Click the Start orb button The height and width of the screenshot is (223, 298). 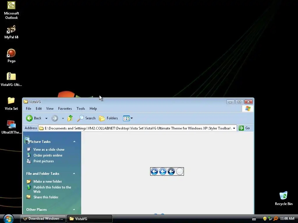tap(8, 219)
